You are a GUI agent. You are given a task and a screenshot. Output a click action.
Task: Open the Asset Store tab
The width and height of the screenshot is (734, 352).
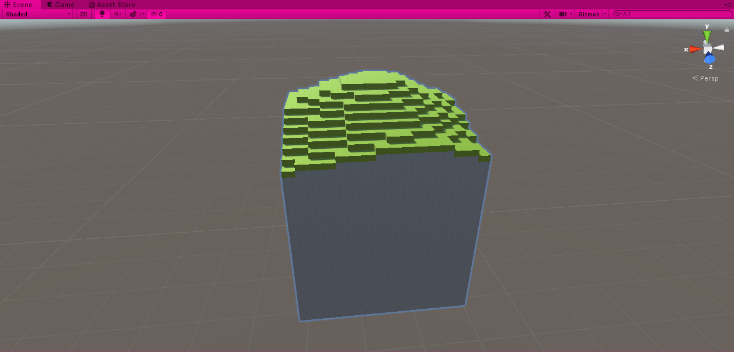coord(112,5)
